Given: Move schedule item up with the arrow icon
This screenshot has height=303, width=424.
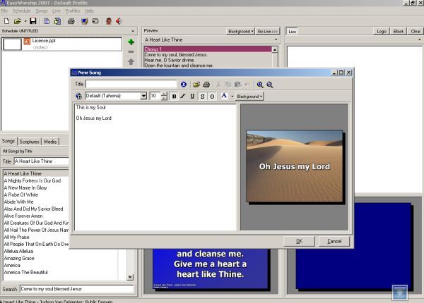Looking at the screenshot, I should pyautogui.click(x=131, y=62).
